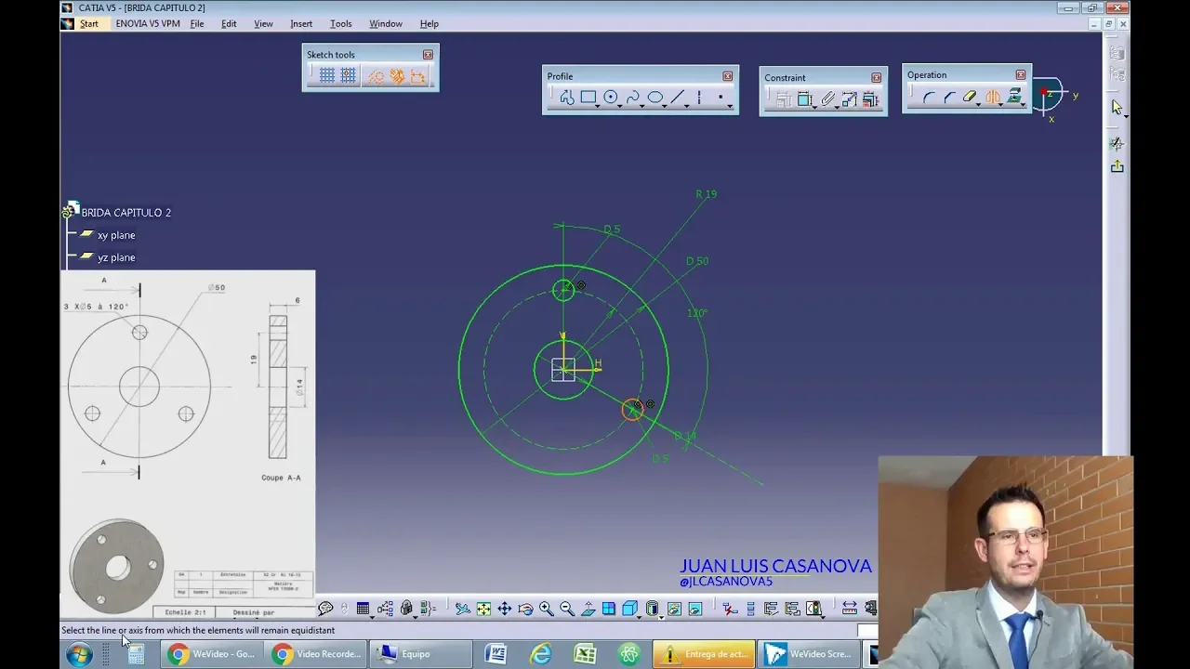Click the Zoom In icon
This screenshot has height=669, width=1190.
546,610
